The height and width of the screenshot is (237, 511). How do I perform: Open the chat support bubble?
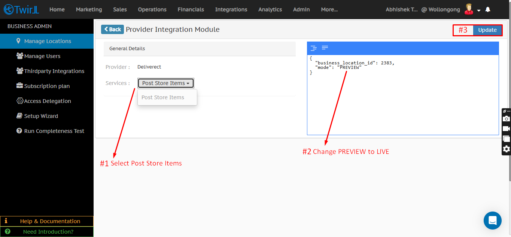pos(492,221)
